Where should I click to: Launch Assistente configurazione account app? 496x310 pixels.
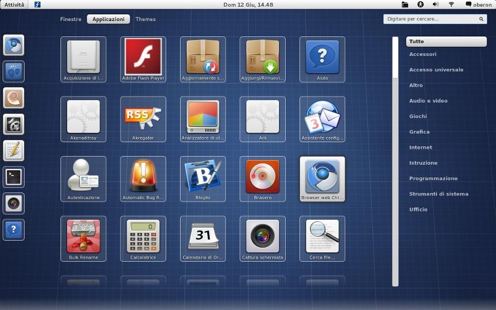322,119
